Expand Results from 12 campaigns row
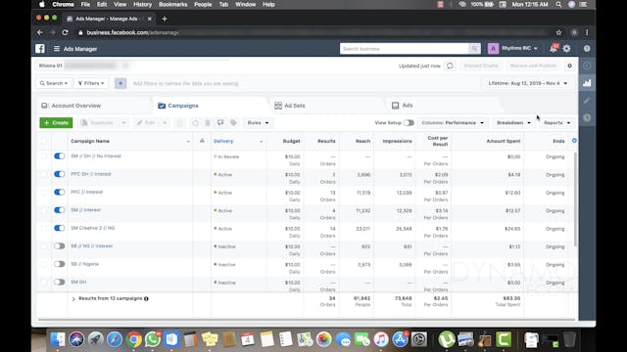 [x=73, y=299]
